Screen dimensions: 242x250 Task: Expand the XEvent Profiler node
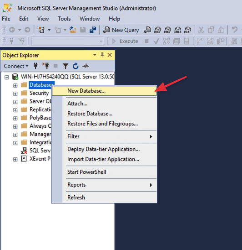point(15,159)
